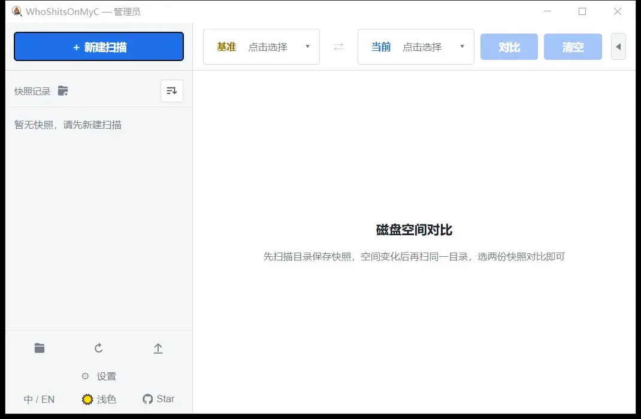Click the folder-plus icon beside 快照记录
Screen dimensions: 641x419
[x=63, y=90]
